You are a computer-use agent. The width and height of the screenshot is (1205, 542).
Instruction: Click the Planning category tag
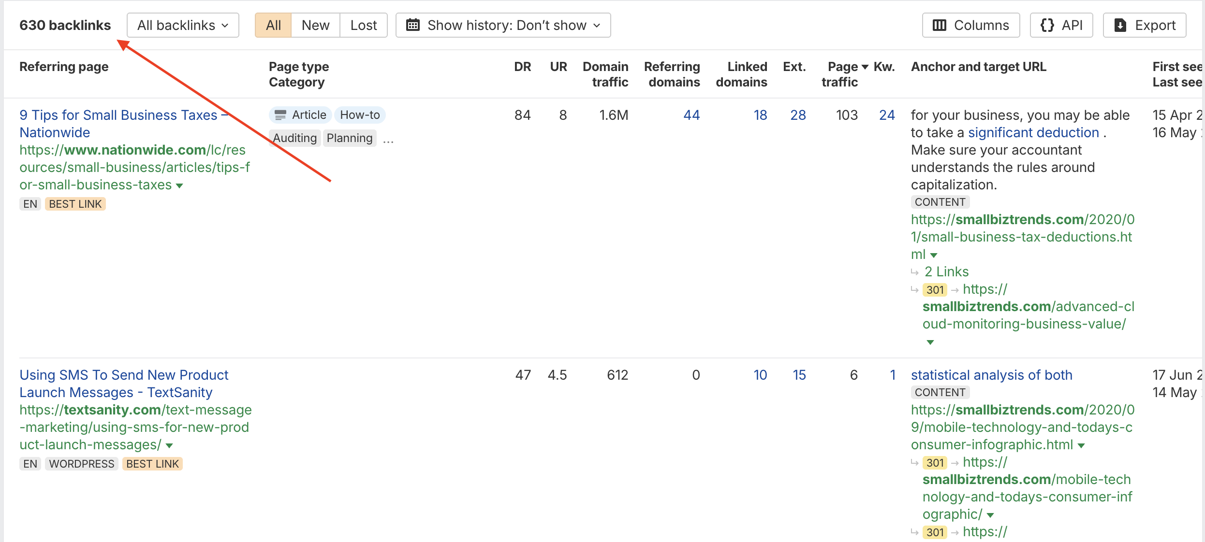coord(350,138)
